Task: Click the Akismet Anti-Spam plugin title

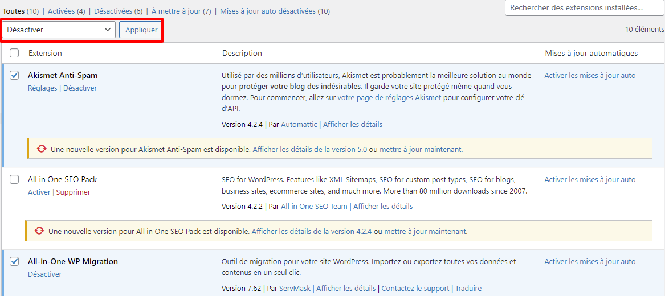Action: pyautogui.click(x=63, y=75)
